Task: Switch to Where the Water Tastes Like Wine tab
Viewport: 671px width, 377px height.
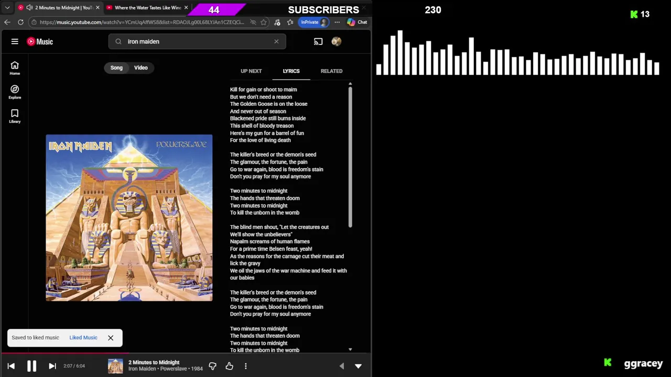Action: coord(148,8)
